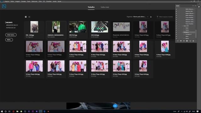Open thumbnail 15 Anos Thays-0243.jpg
The image size is (201, 113).
pyautogui.click(x=143, y=66)
